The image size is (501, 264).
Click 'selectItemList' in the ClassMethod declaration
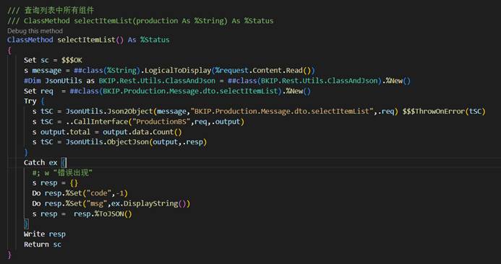tap(86, 40)
